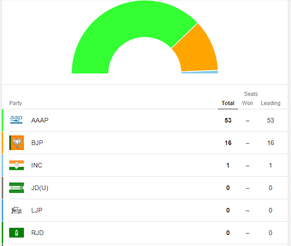The height and width of the screenshot is (246, 291).
Task: Switch to the Leading column tab
Action: click(270, 103)
